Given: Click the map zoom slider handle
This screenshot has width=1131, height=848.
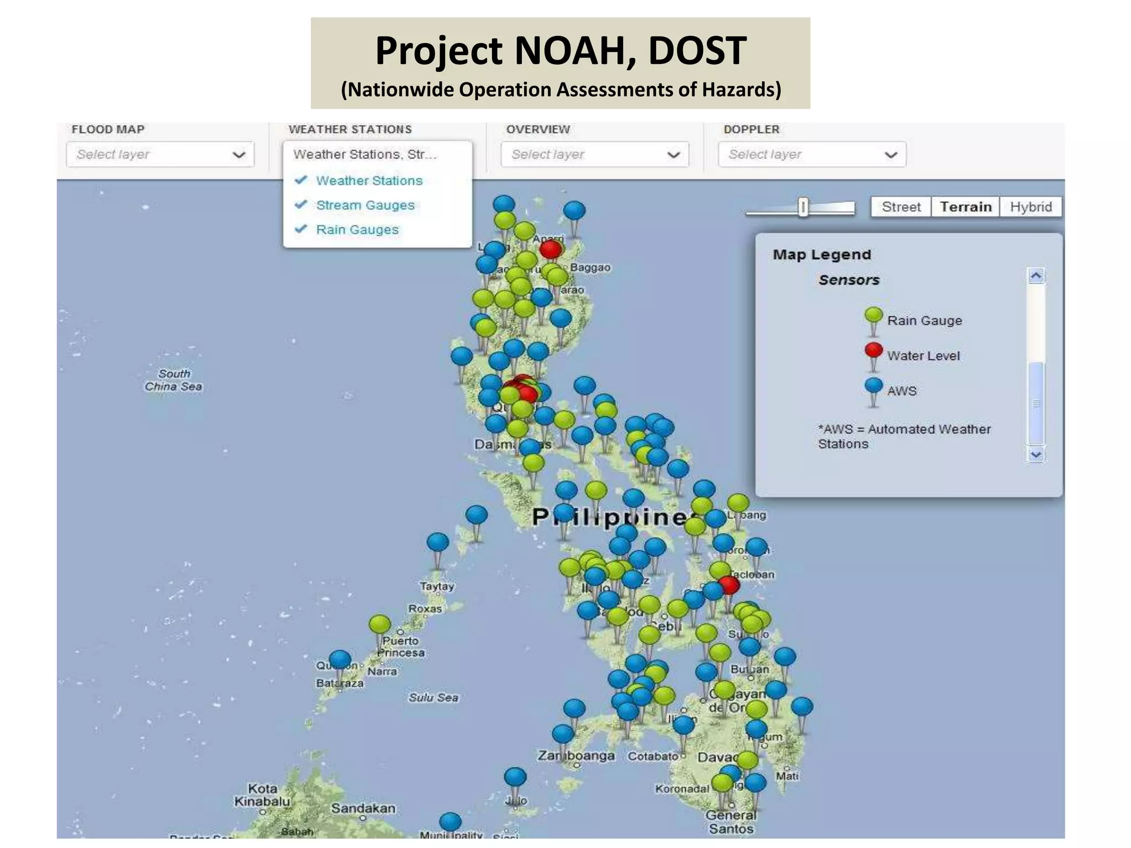Looking at the screenshot, I should pyautogui.click(x=803, y=208).
